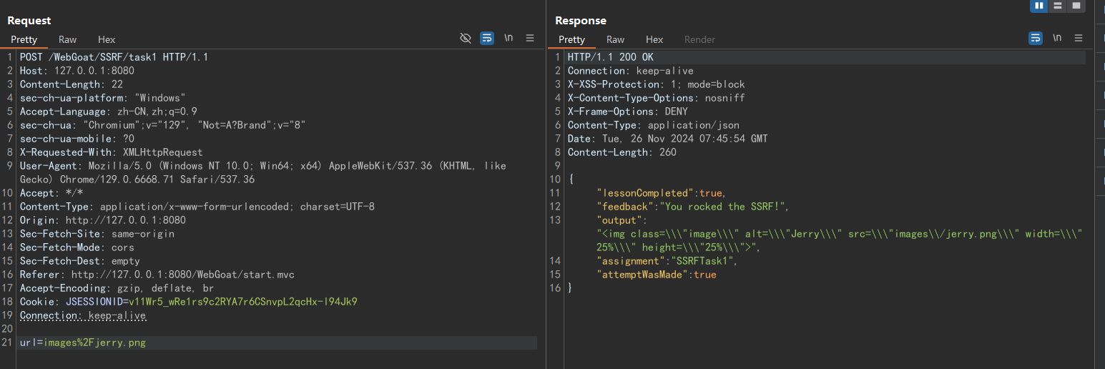Viewport: 1105px width, 369px height.
Task: Click the Sec-Fetch-Site: same-origin header
Action: tap(97, 234)
